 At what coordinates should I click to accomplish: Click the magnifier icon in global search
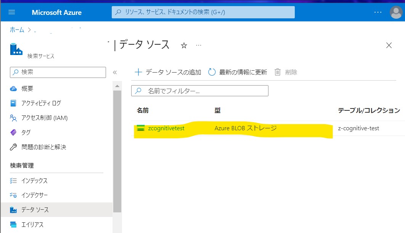pyautogui.click(x=118, y=12)
